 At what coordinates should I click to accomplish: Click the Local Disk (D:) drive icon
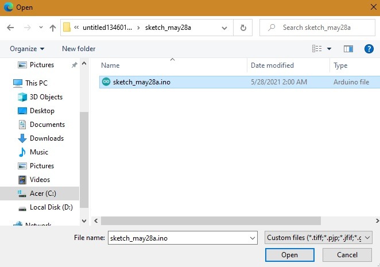point(22,208)
